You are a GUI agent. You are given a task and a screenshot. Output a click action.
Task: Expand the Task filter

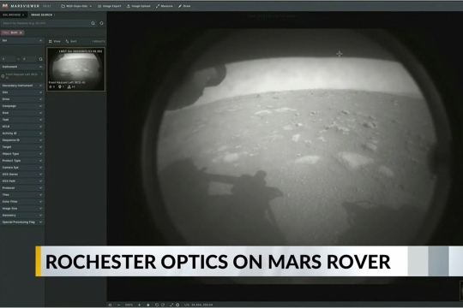tap(22, 120)
